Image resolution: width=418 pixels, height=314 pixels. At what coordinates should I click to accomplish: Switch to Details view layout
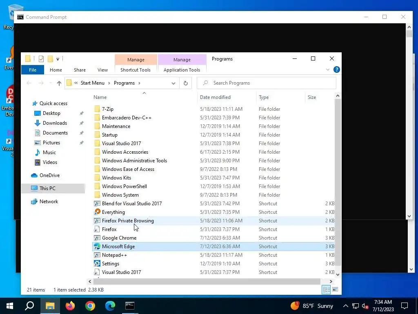click(x=326, y=290)
